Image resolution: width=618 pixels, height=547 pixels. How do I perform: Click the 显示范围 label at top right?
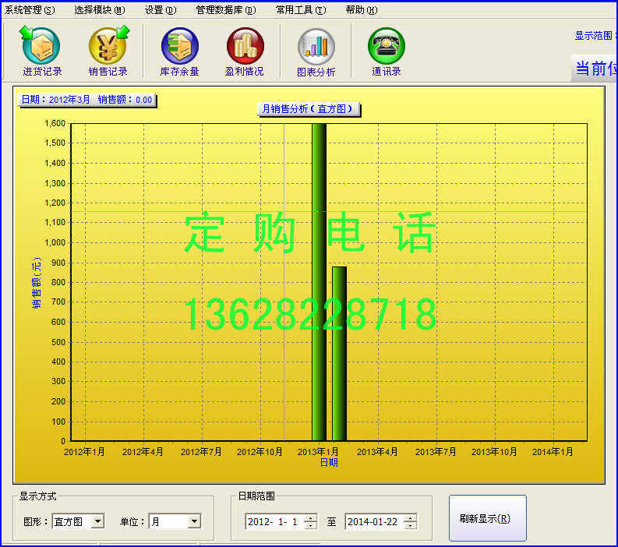pos(595,36)
